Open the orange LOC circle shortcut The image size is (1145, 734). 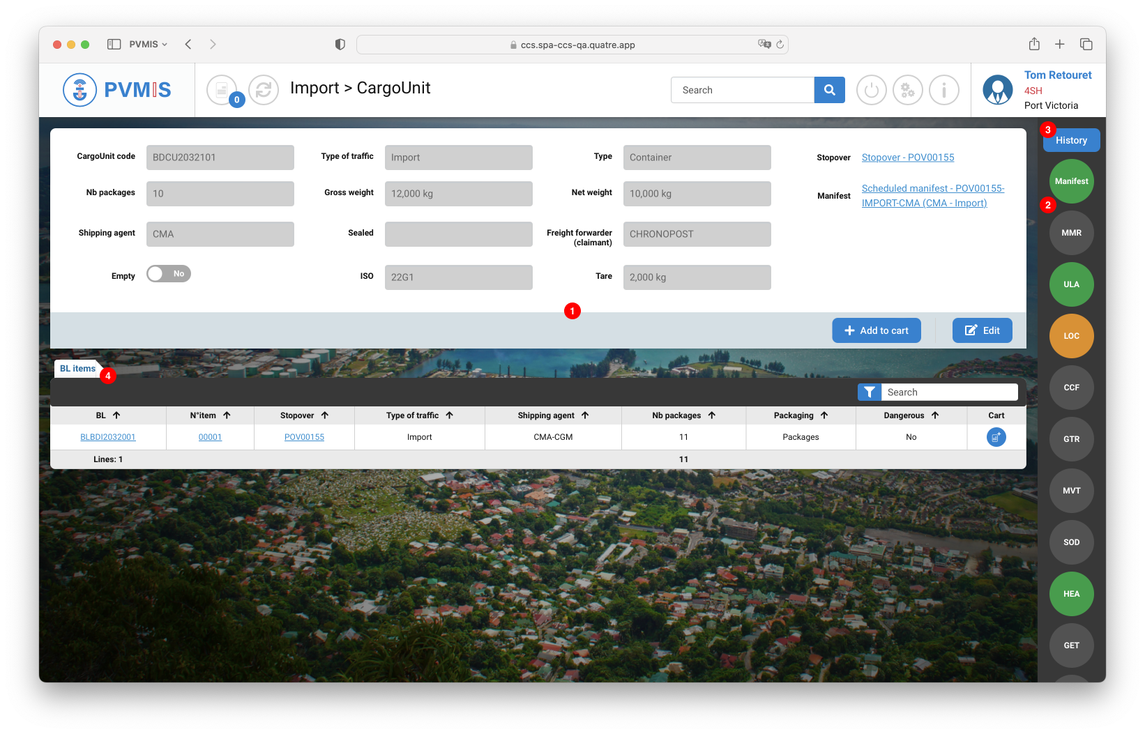1071,336
